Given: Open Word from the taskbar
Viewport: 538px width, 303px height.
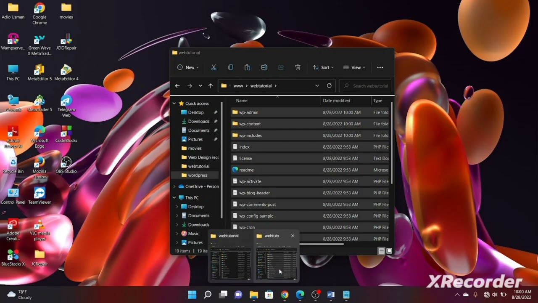Looking at the screenshot, I should 331,295.
